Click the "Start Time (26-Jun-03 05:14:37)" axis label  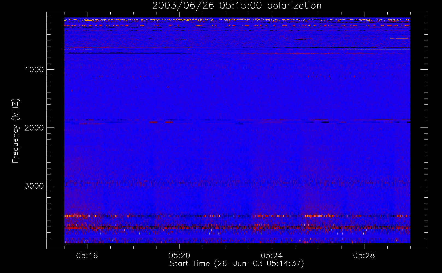click(237, 264)
